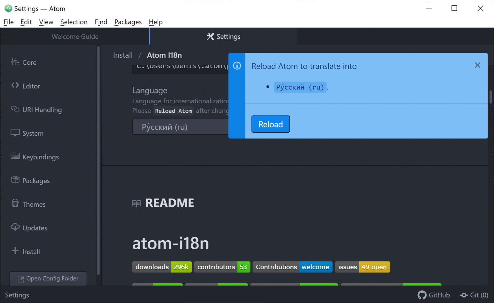This screenshot has height=303, width=494.
Task: Open the Packages menu
Action: point(128,22)
